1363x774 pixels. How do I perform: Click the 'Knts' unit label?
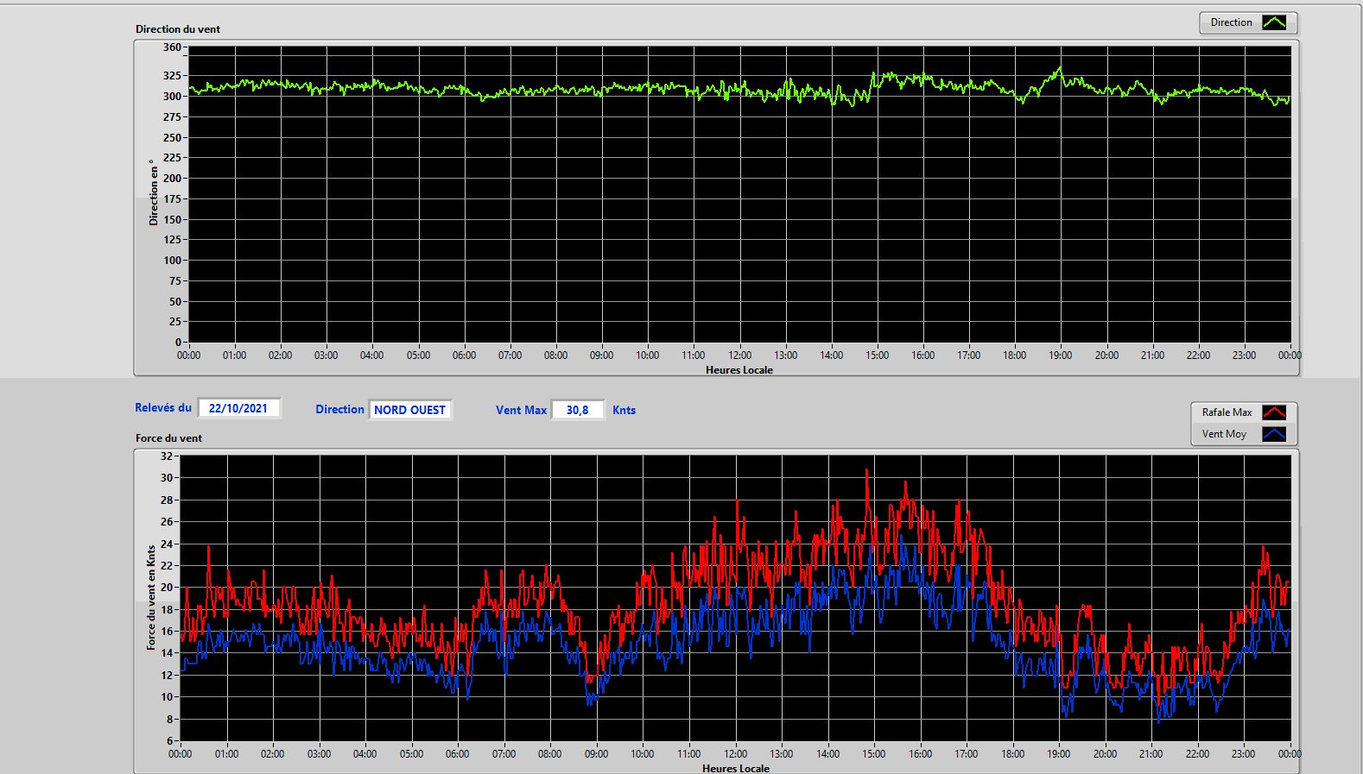(624, 411)
